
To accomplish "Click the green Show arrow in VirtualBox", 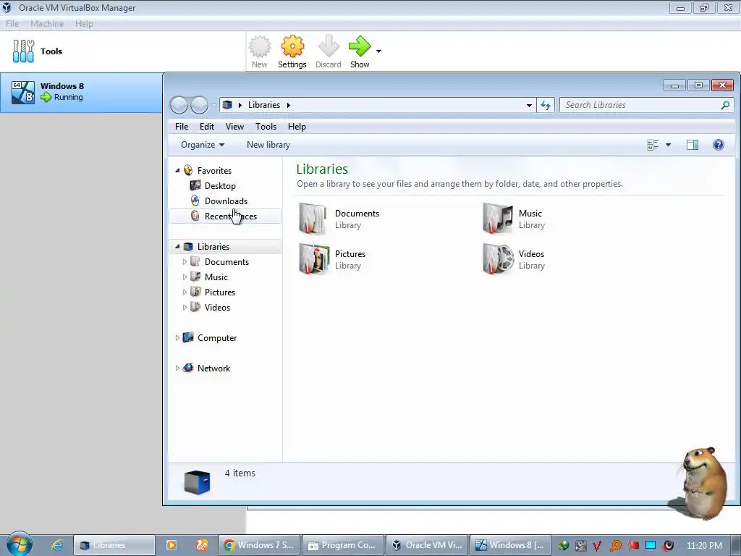I will tap(360, 52).
